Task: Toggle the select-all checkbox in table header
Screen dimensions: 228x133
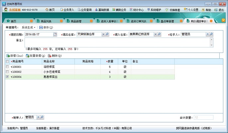Action: pyautogui.click(x=7, y=62)
